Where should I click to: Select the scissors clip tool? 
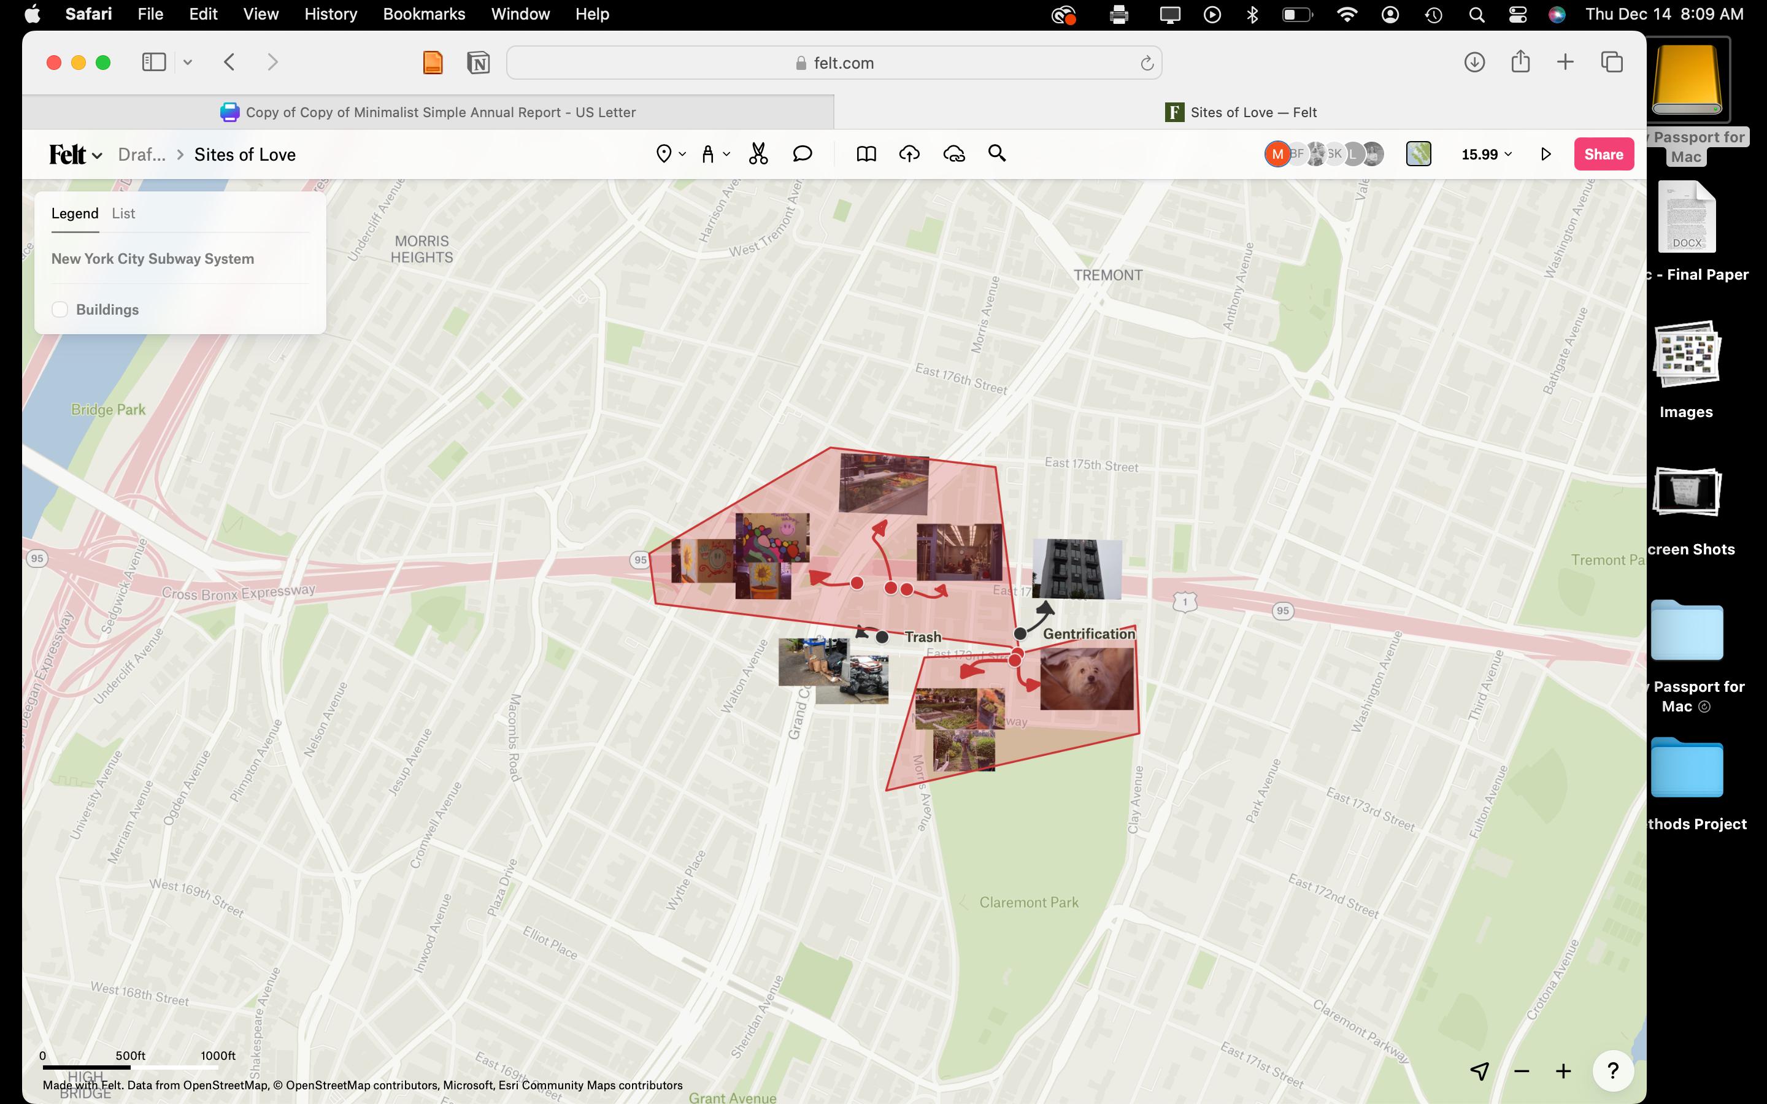(758, 154)
